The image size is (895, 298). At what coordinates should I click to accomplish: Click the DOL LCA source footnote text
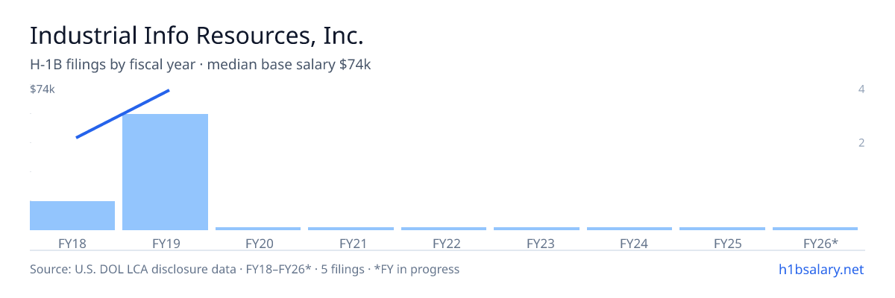click(245, 269)
